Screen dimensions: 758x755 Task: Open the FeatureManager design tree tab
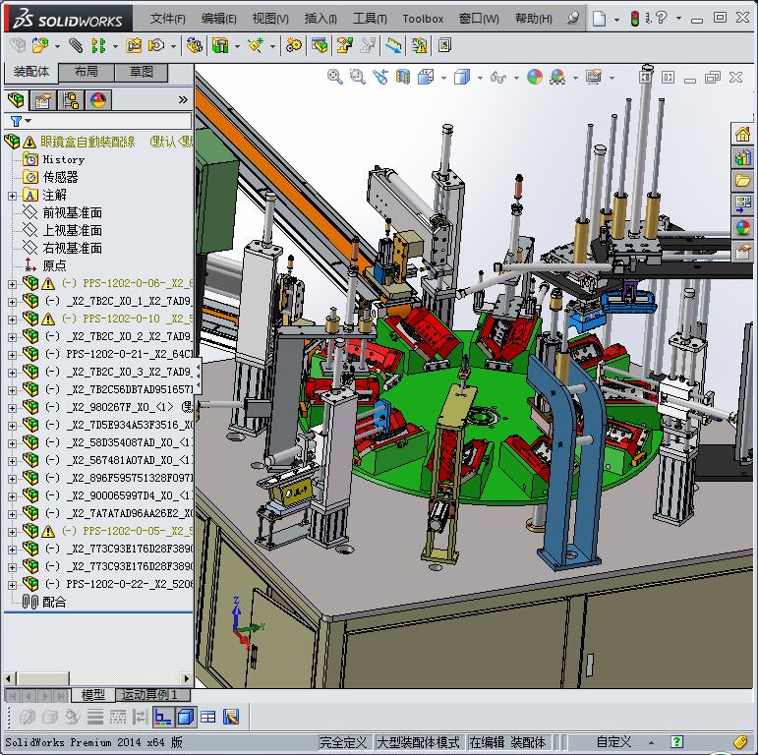[16, 100]
